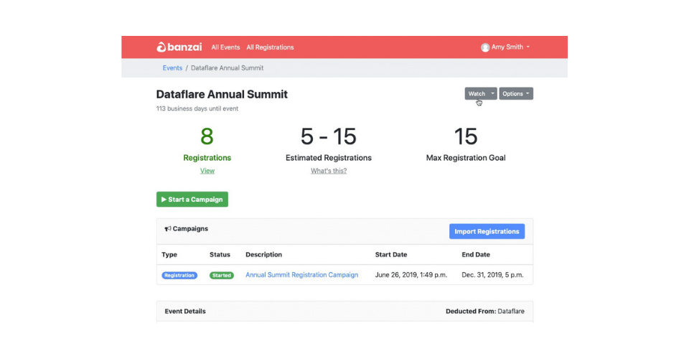Click the 113 business days until event text

click(x=197, y=108)
